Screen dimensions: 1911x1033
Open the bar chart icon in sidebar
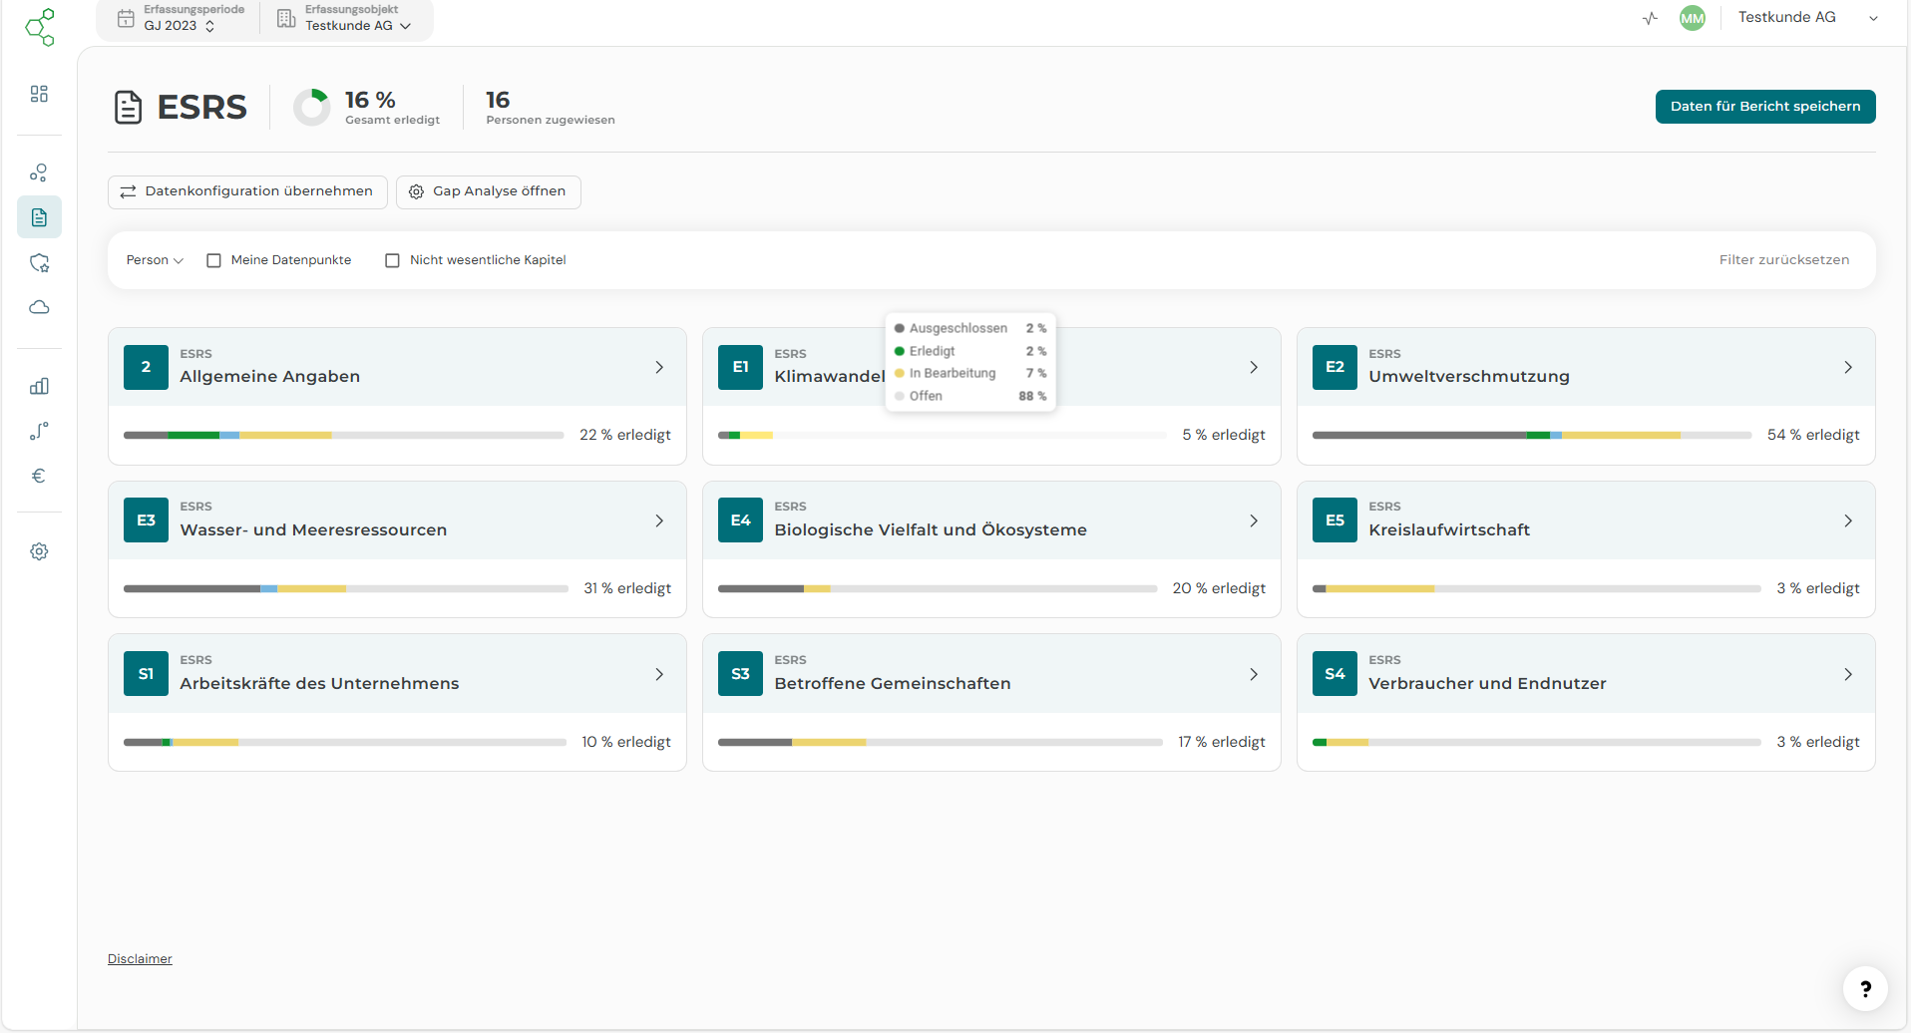coord(39,387)
